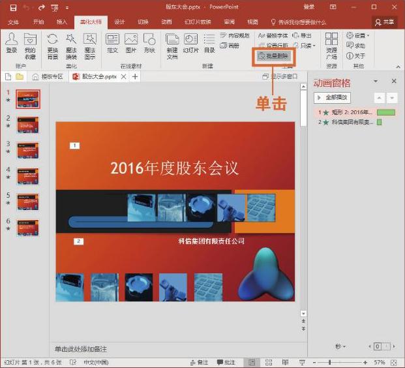Open the 模板专区 tab
Screen dimensions: 405x368
coord(48,77)
